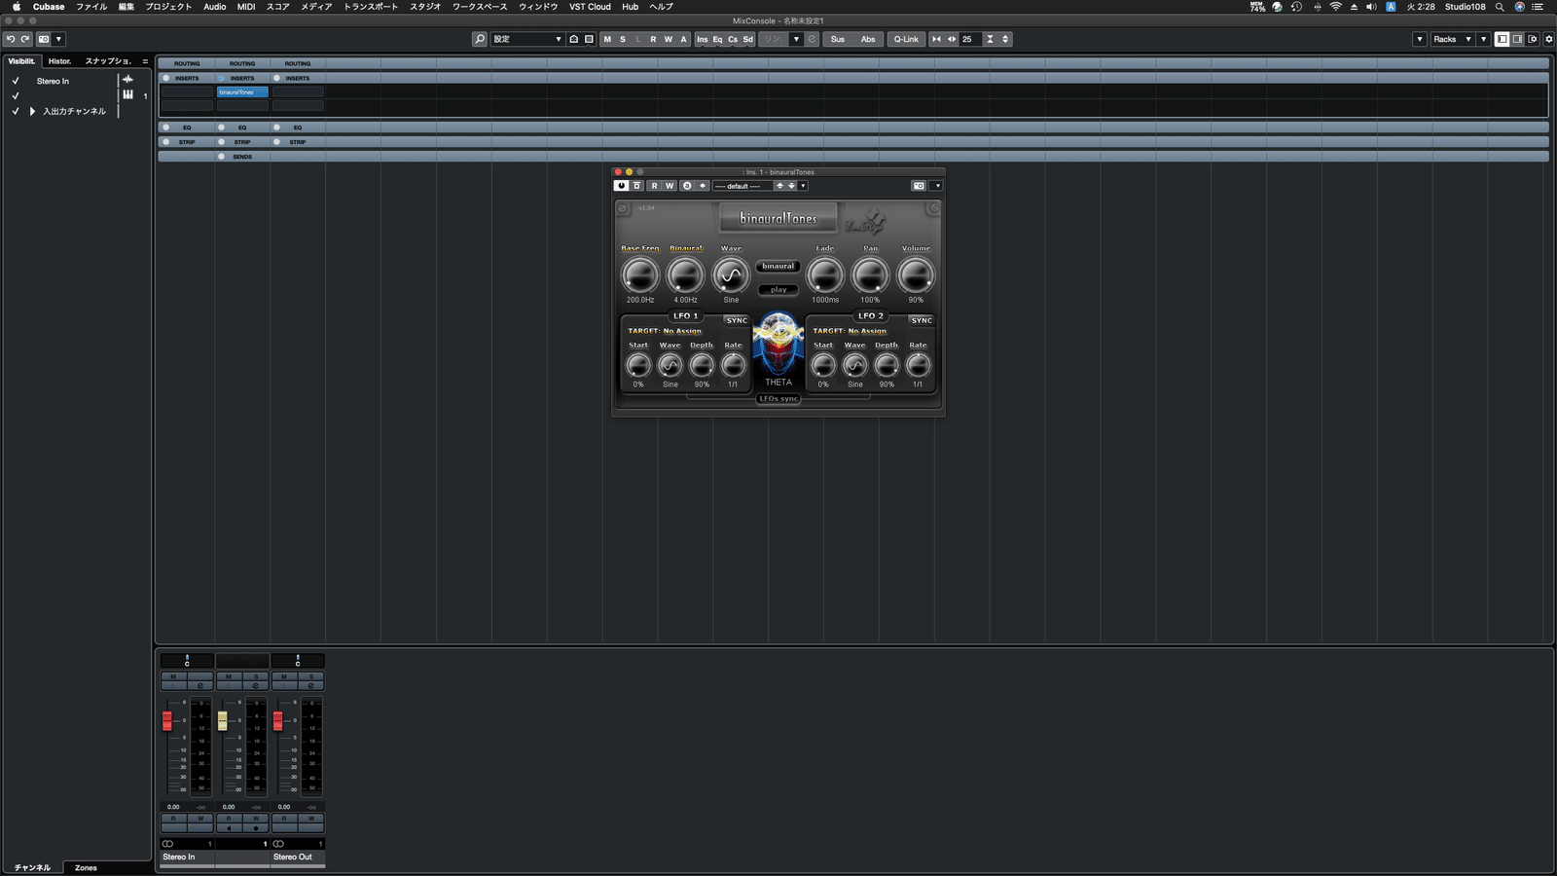Screen dimensions: 1557x876
Task: Click record enable dot on middle channel
Action: [256, 828]
